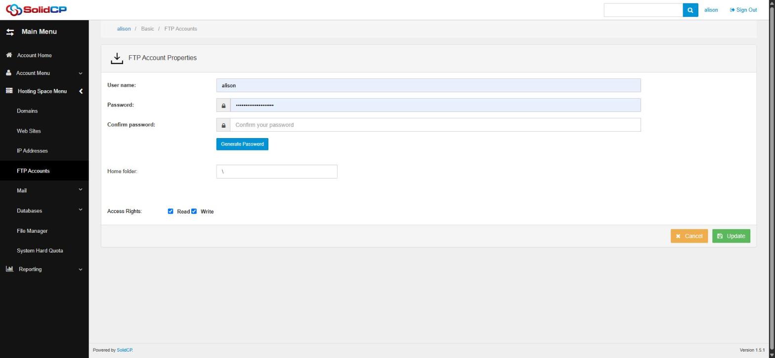Click the lock icon beside Password field
Image resolution: width=775 pixels, height=358 pixels.
(x=223, y=106)
